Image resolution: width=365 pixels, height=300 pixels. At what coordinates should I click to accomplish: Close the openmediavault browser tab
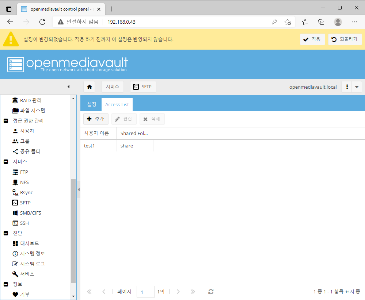pos(99,9)
